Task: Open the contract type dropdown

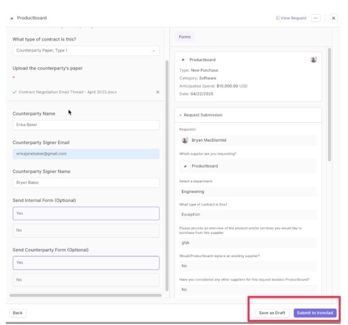Action: [86, 50]
